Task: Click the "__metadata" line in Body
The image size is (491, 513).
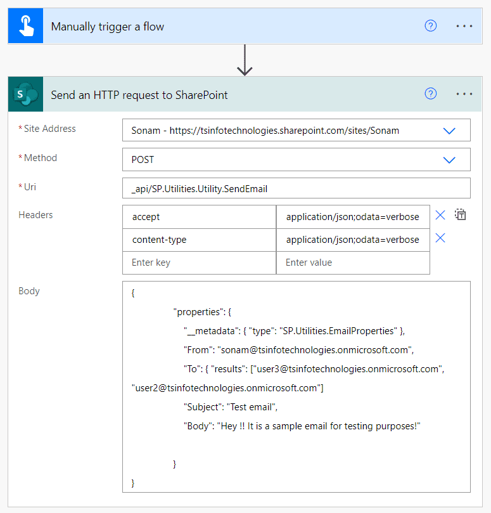Action: click(294, 331)
